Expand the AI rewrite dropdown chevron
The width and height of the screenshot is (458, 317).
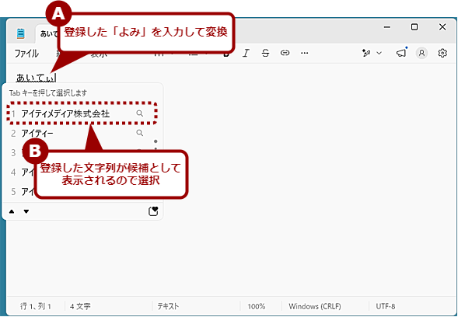pos(379,53)
